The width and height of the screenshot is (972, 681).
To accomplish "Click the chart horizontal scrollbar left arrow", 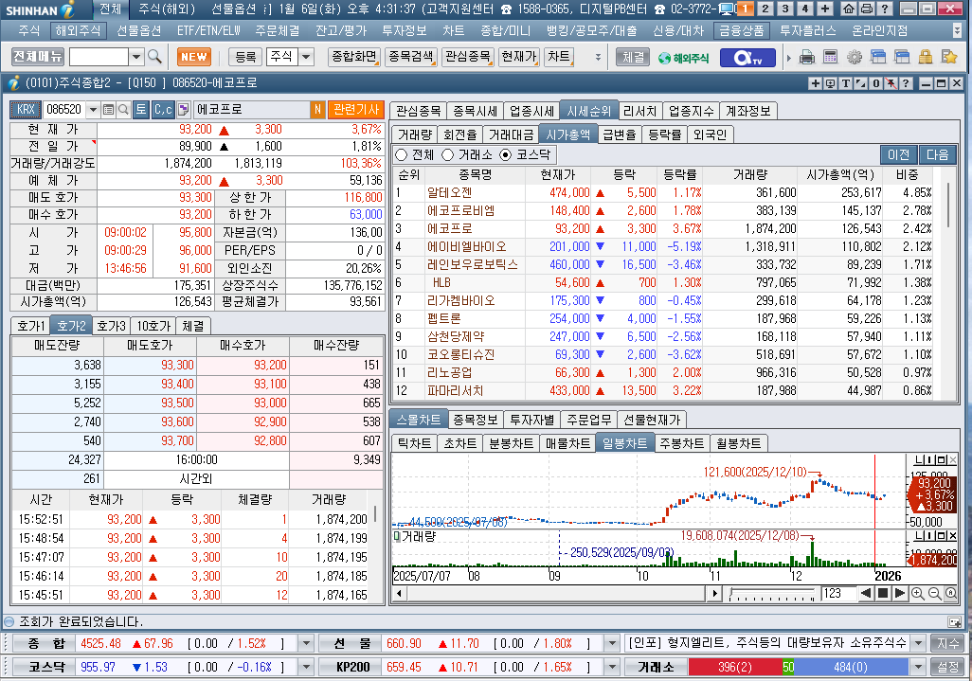I will pos(400,594).
